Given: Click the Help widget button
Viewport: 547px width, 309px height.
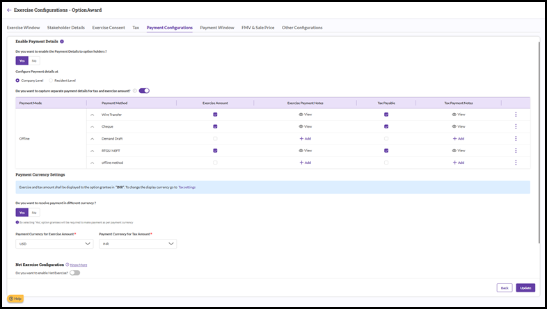Looking at the screenshot, I should [x=15, y=299].
